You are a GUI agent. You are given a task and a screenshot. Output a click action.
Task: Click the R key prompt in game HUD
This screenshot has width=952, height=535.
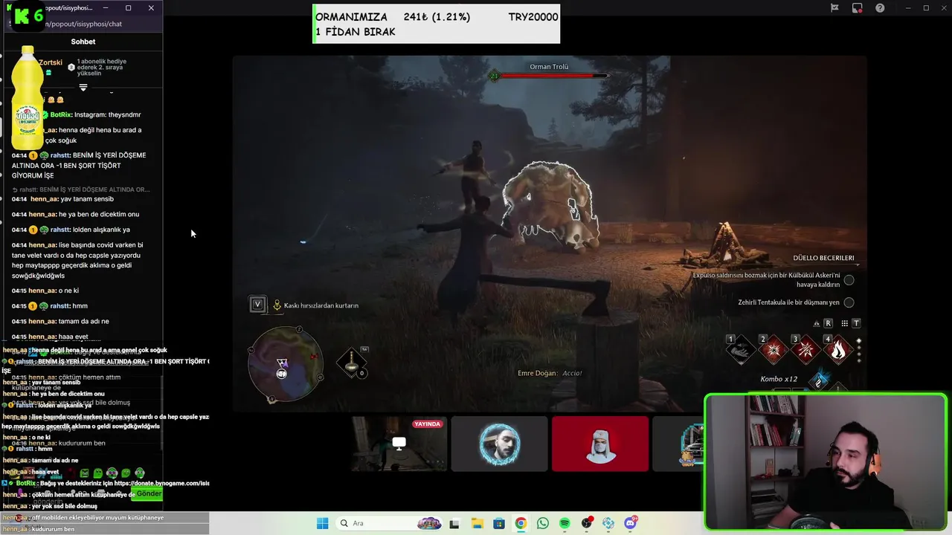[828, 323]
